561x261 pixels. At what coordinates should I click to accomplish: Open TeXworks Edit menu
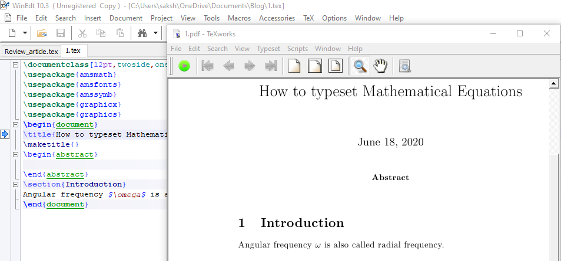[x=194, y=49]
